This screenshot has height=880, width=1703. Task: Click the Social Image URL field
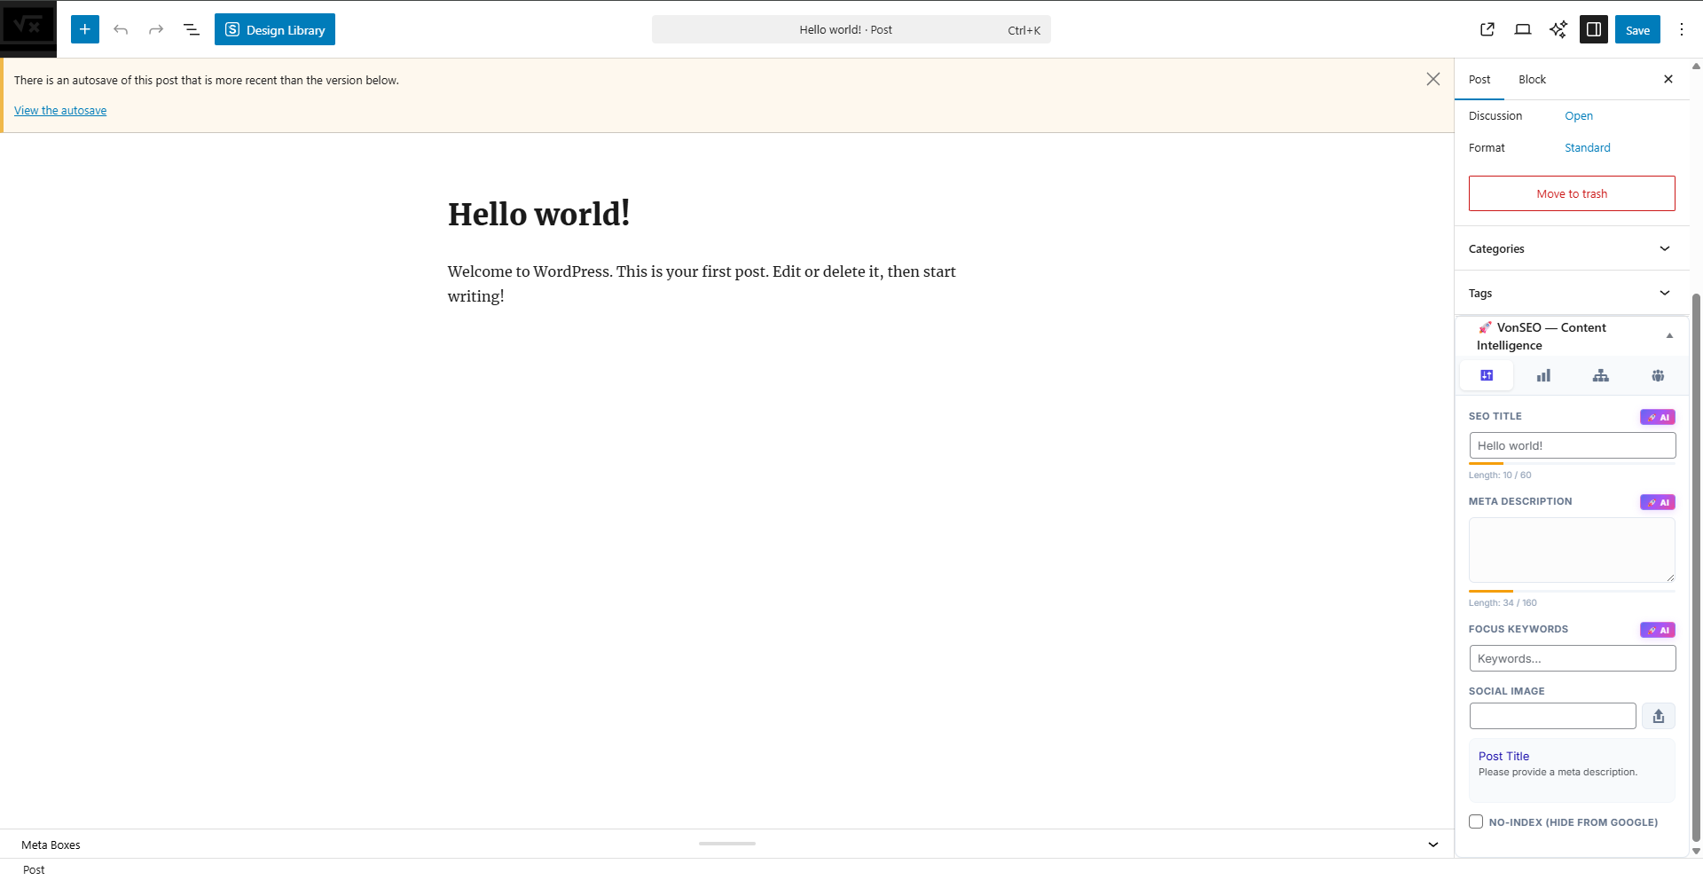[1552, 716]
